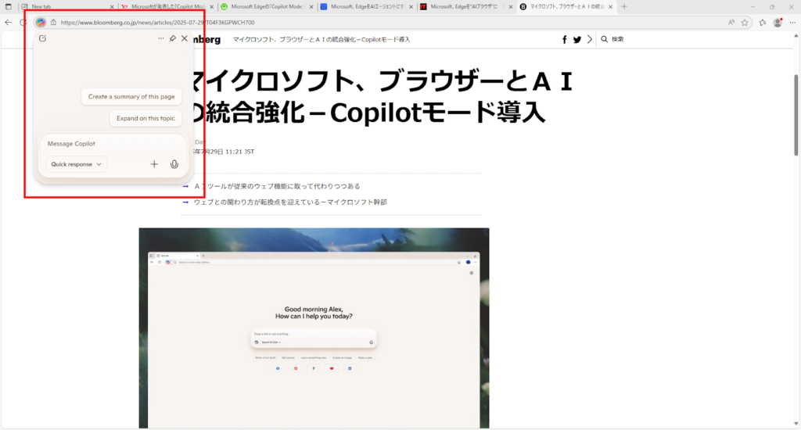The height and width of the screenshot is (430, 801).
Task: Open Quick response mode dropdown
Action: tap(76, 164)
